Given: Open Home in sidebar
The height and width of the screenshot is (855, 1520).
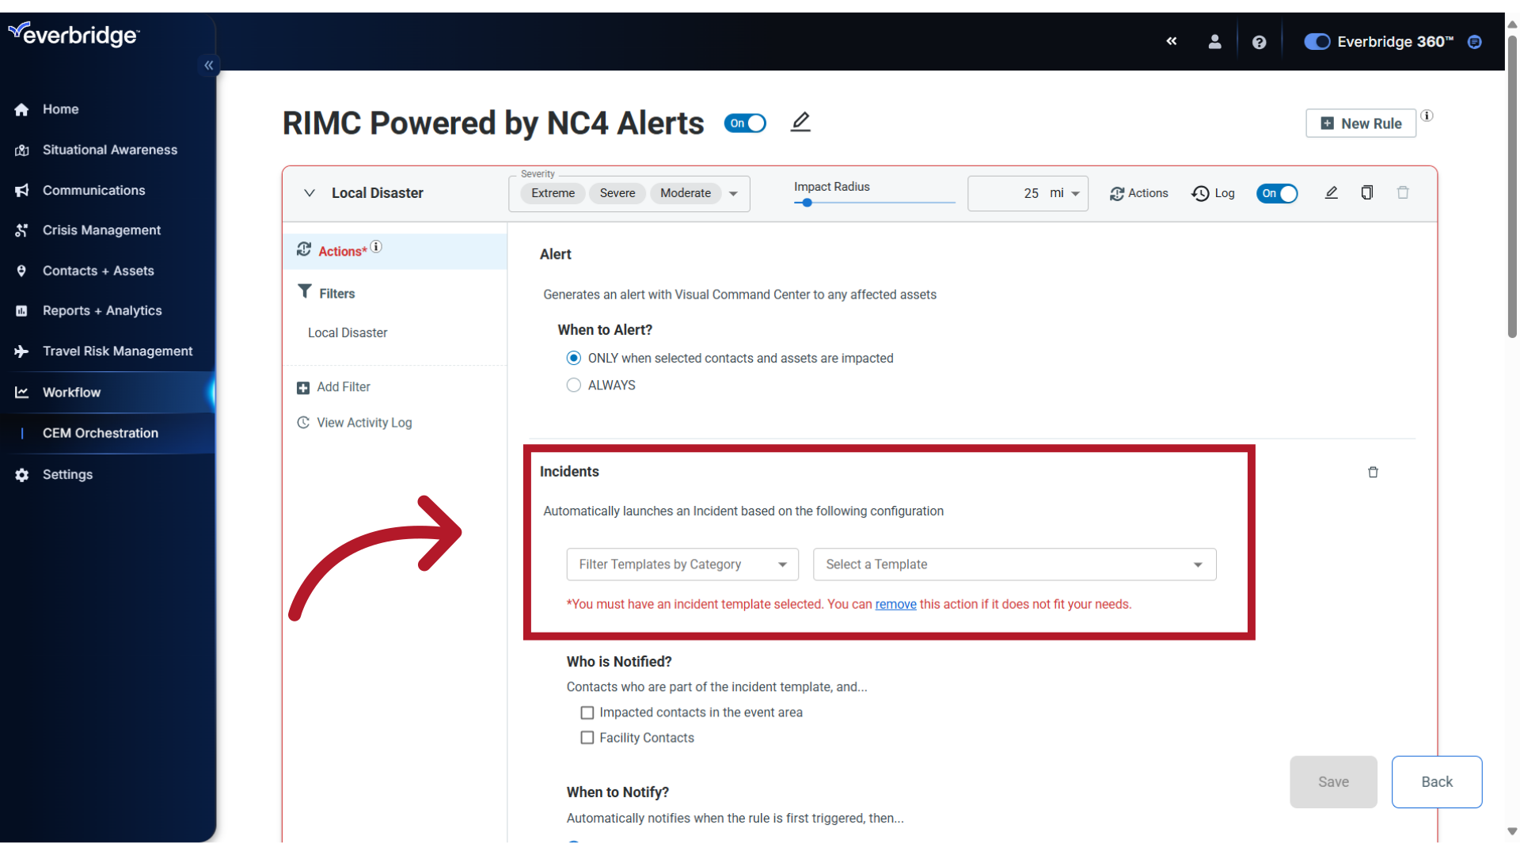Looking at the screenshot, I should tap(60, 109).
